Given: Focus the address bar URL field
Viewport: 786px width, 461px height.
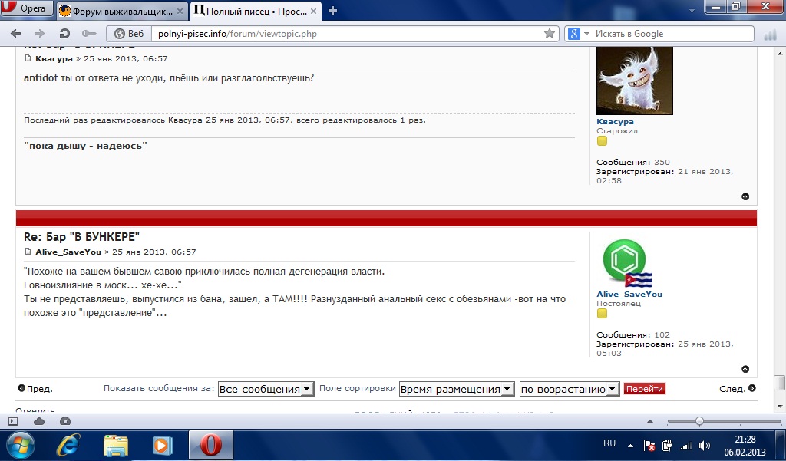Looking at the screenshot, I should [x=346, y=34].
